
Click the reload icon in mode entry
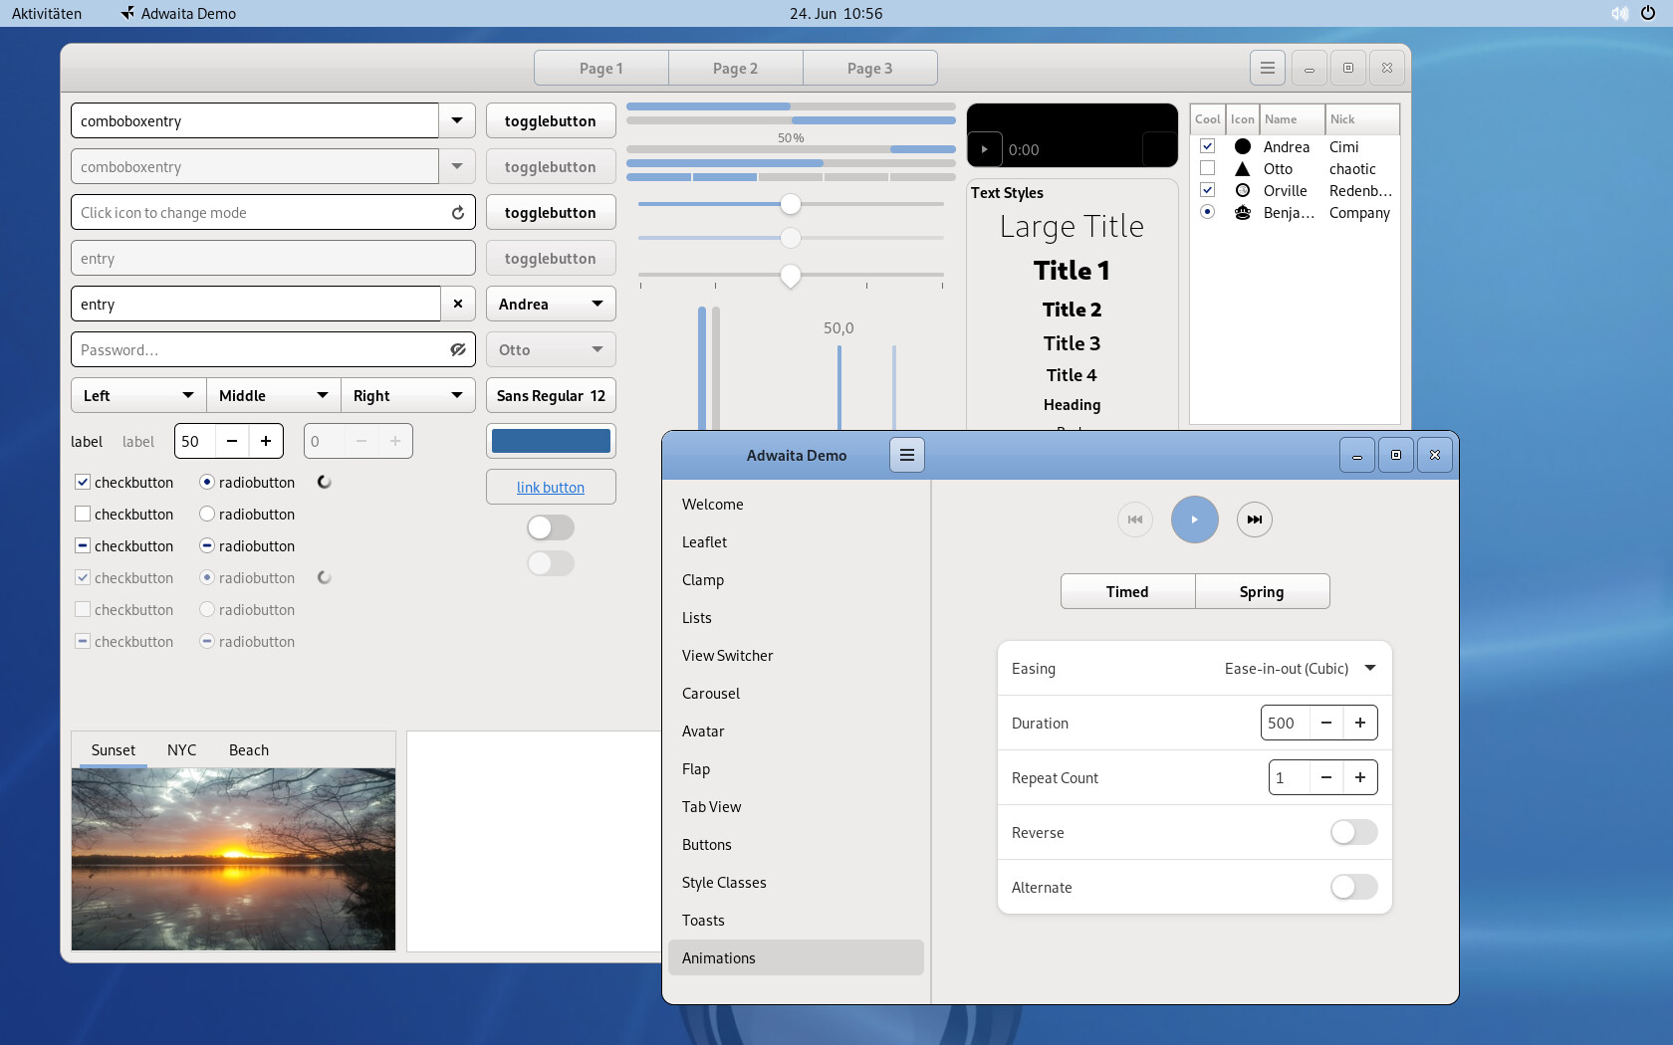point(458,213)
